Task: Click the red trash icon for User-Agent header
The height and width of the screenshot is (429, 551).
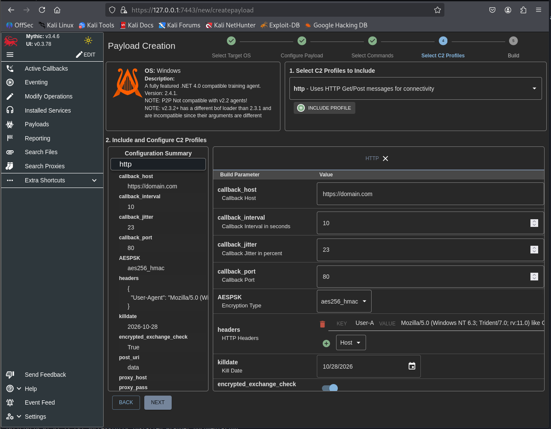Action: click(322, 324)
